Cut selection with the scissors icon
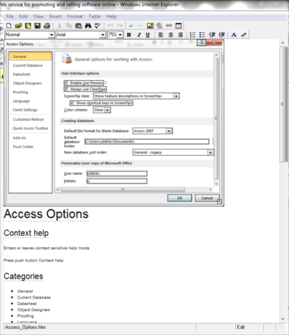The height and width of the screenshot is (335, 289). pos(59,26)
